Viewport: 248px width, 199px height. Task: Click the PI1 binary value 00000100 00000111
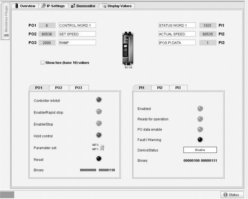click(x=200, y=161)
